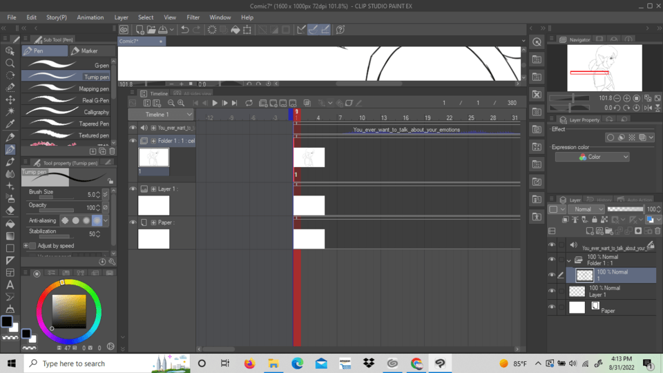
Task: Adjust the Brush Size slider
Action: coord(56,198)
